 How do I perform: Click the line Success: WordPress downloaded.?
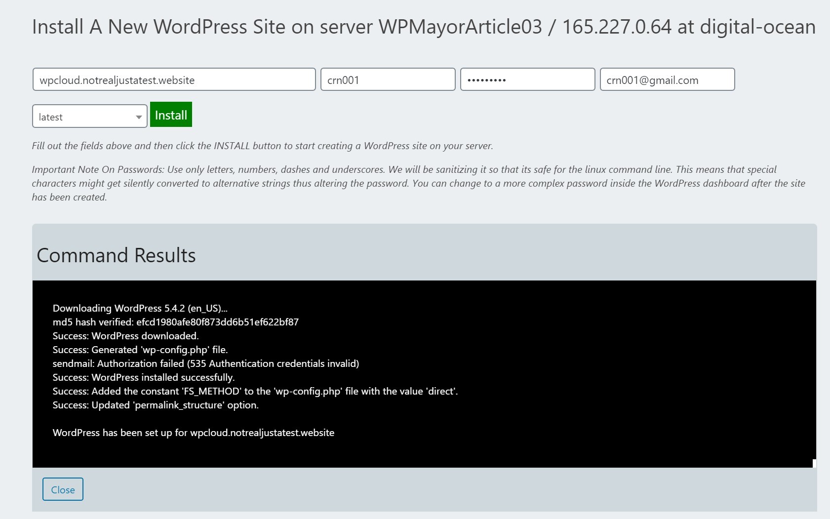(126, 336)
